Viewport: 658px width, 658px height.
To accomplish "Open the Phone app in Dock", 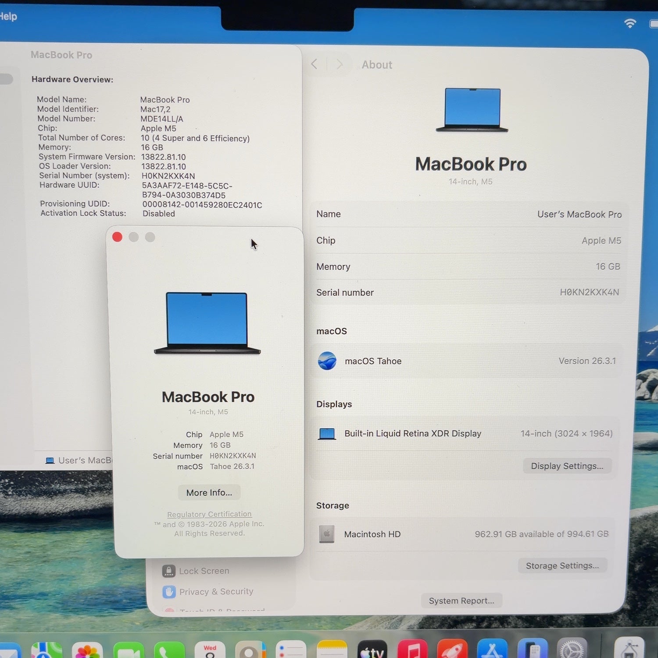I will coord(169,650).
